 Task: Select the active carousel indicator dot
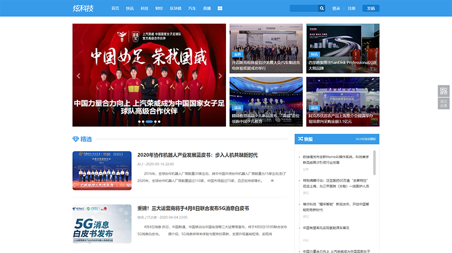pyautogui.click(x=149, y=122)
